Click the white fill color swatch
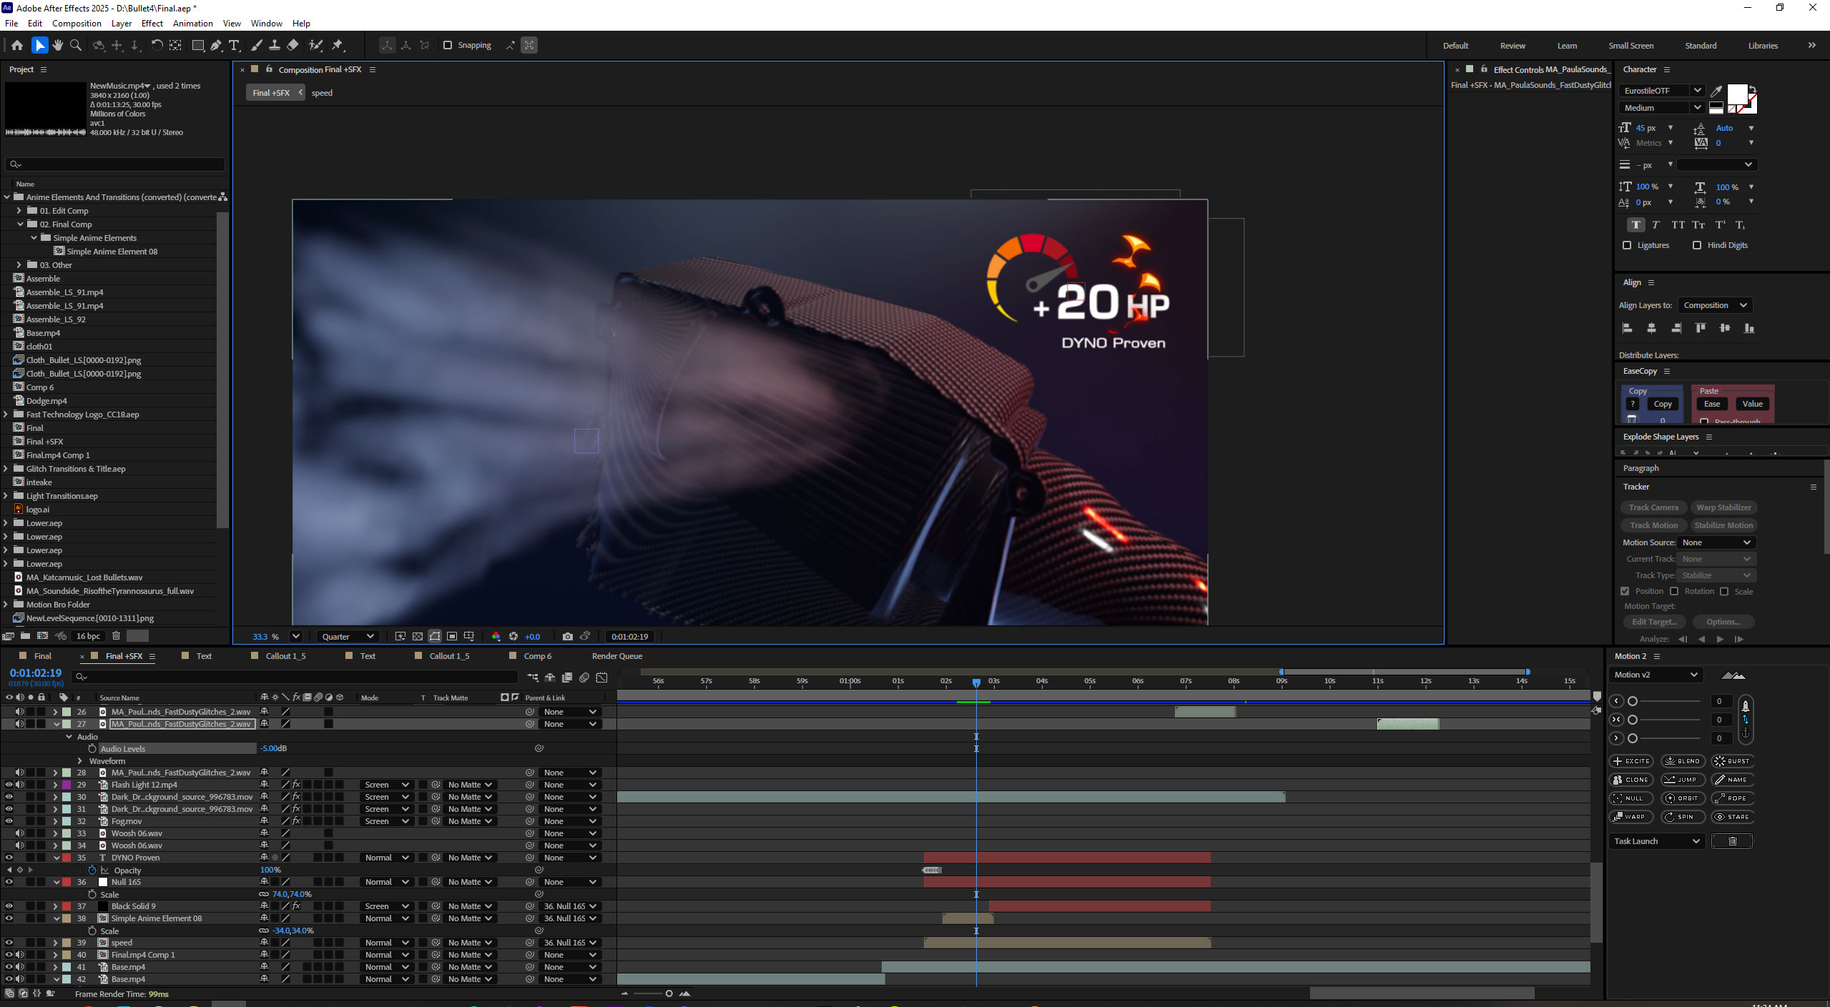The image size is (1830, 1007). click(x=1736, y=94)
